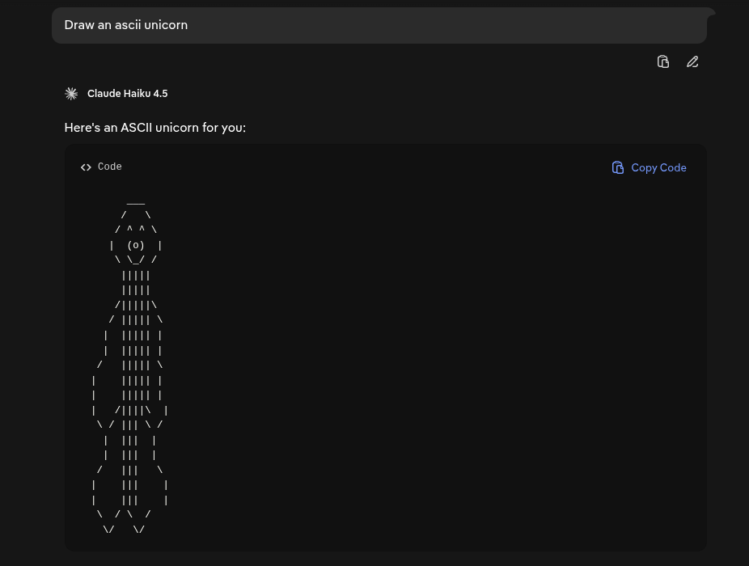
Task: Click the angle-brackets icon beside the Code label
Action: pos(86,167)
